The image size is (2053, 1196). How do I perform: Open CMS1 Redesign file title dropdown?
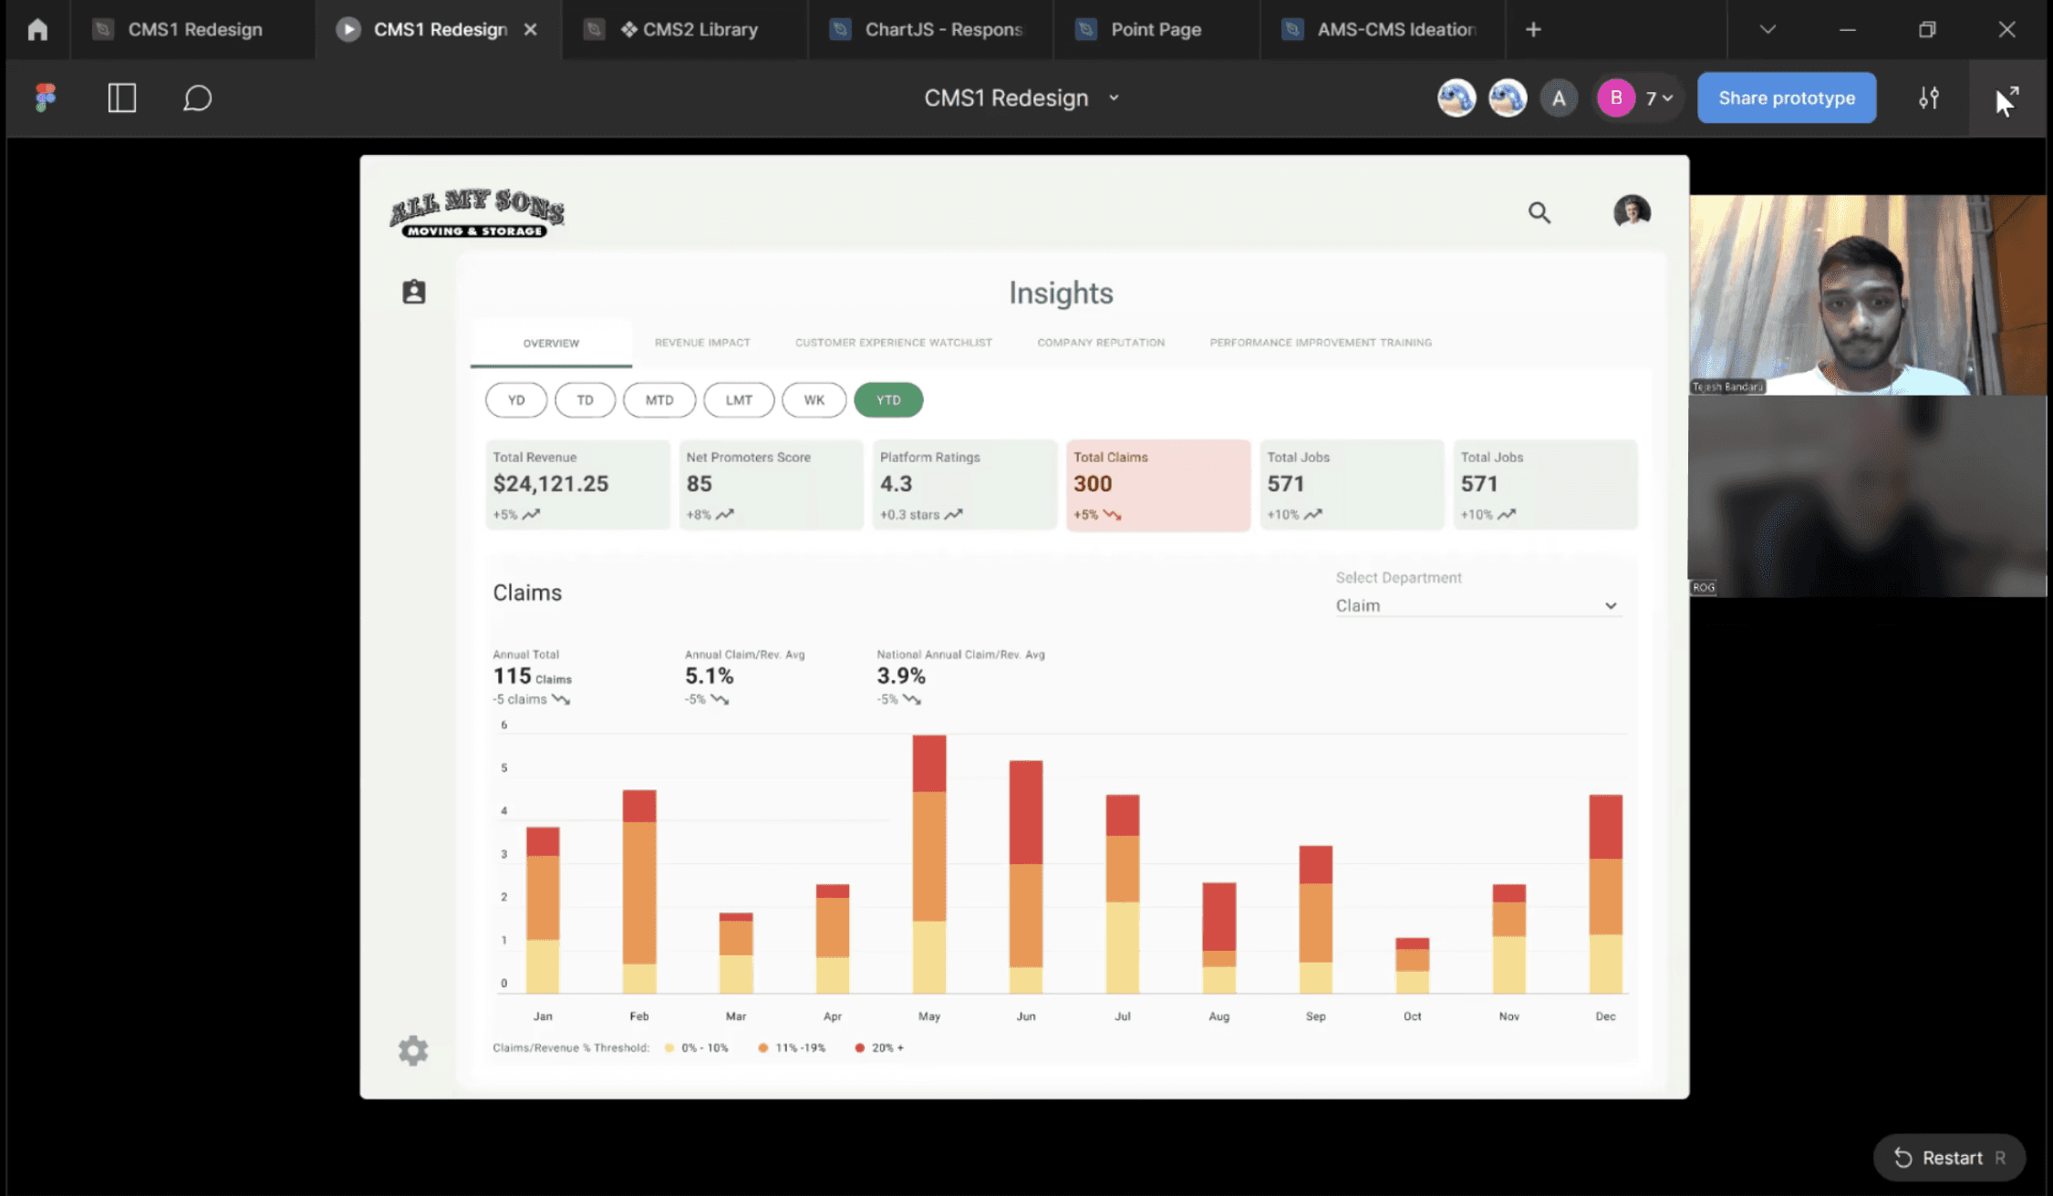(x=1113, y=98)
